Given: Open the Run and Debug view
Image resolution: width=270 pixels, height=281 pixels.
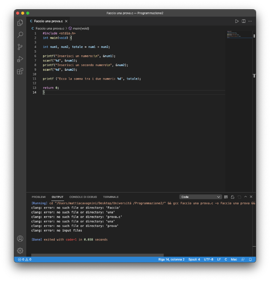Looking at the screenshot, I should (x=20, y=59).
